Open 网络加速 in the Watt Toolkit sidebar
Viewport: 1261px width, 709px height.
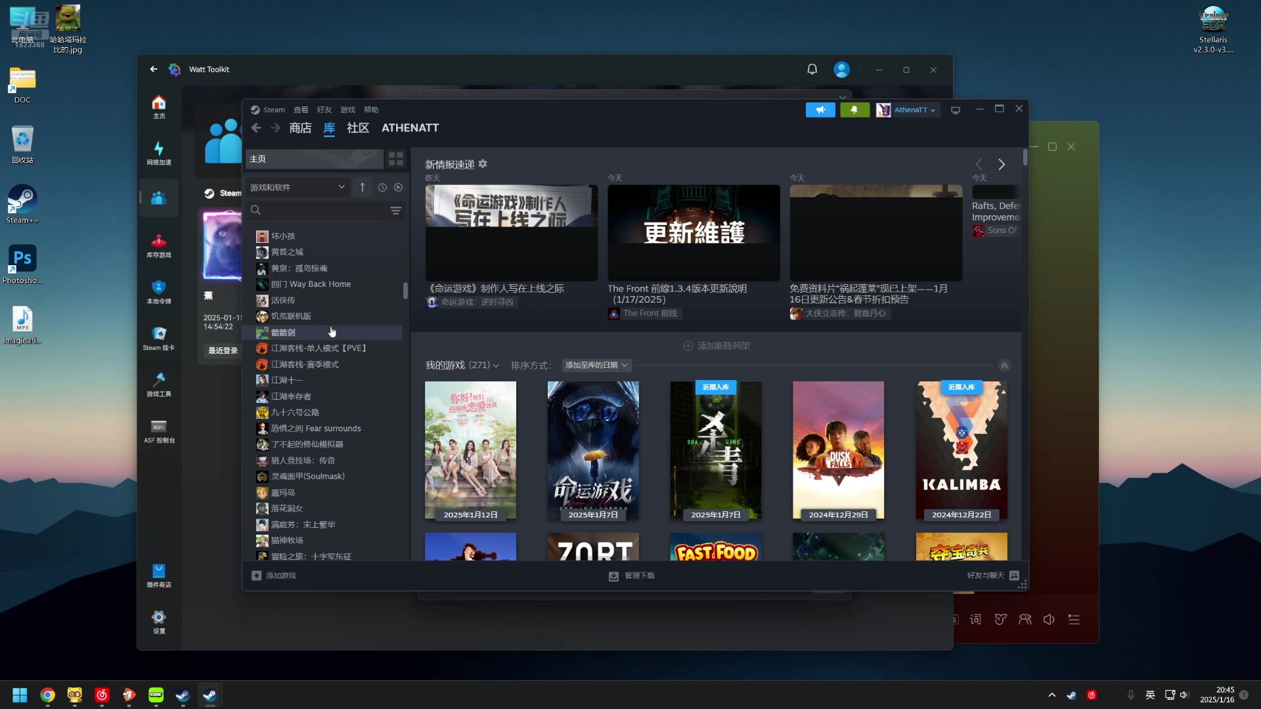click(x=159, y=154)
